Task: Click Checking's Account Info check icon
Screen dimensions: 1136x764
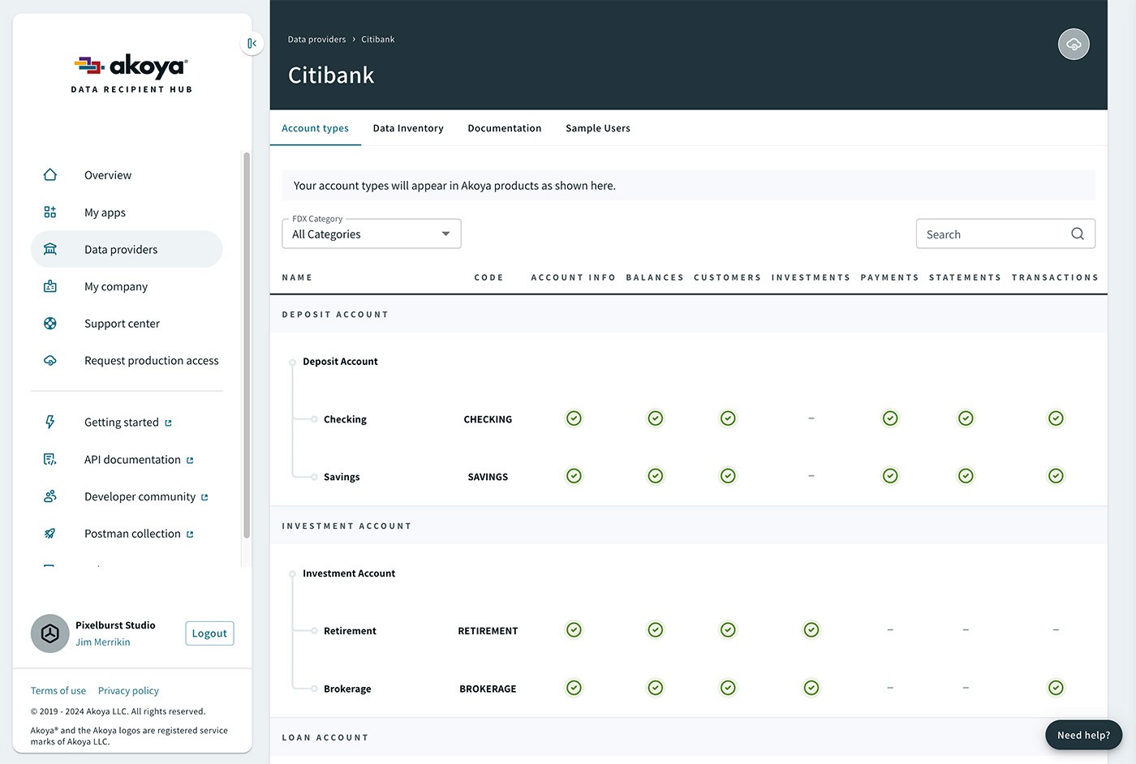Action: pos(574,418)
